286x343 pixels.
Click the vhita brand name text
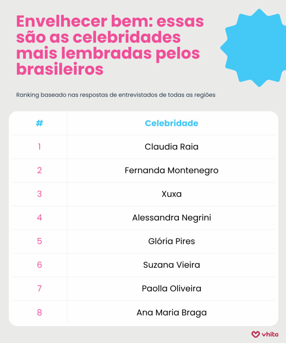tap(270, 334)
